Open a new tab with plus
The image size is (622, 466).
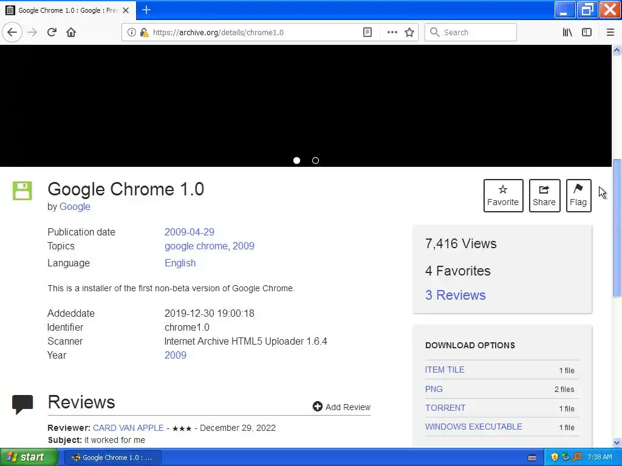coord(146,10)
